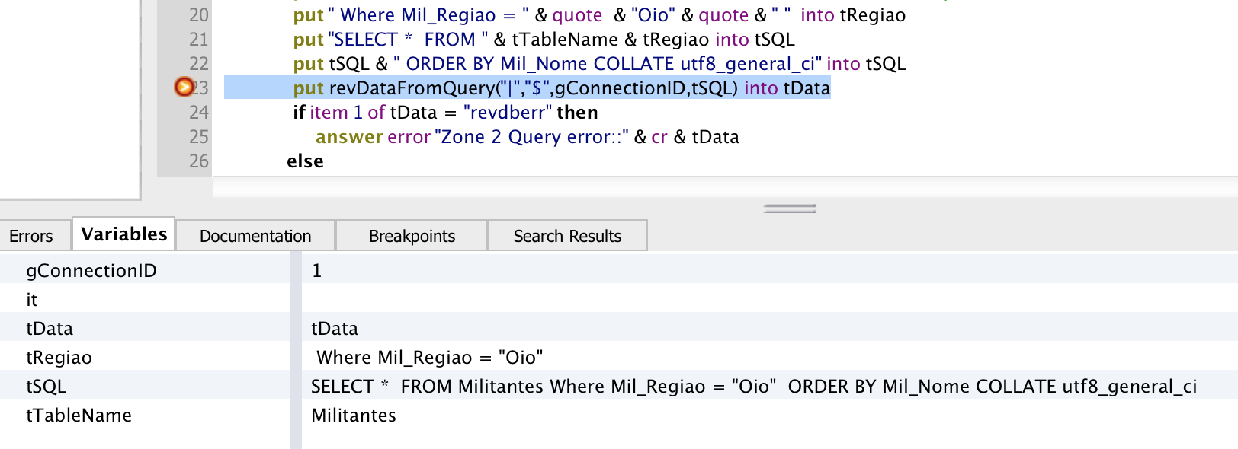Viewport: 1238px width, 449px height.
Task: Click the value 1 of gConnectionID
Action: click(x=317, y=271)
